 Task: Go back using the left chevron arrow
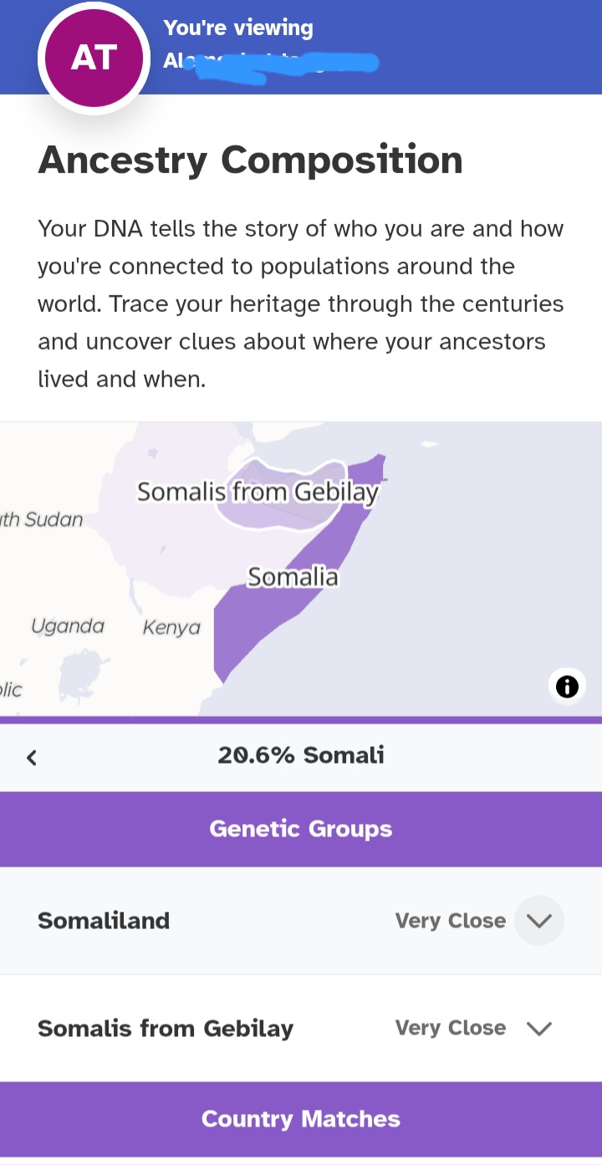32,758
